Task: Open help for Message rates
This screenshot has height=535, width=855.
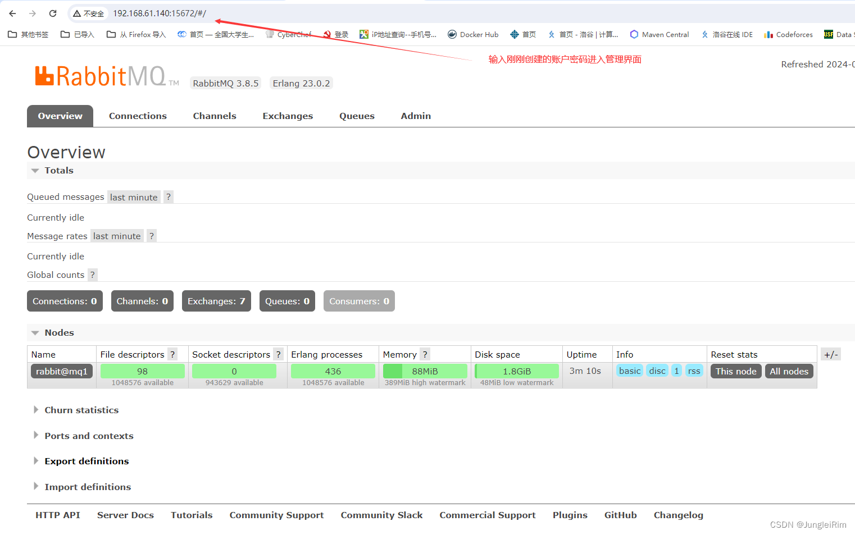Action: pyautogui.click(x=151, y=236)
